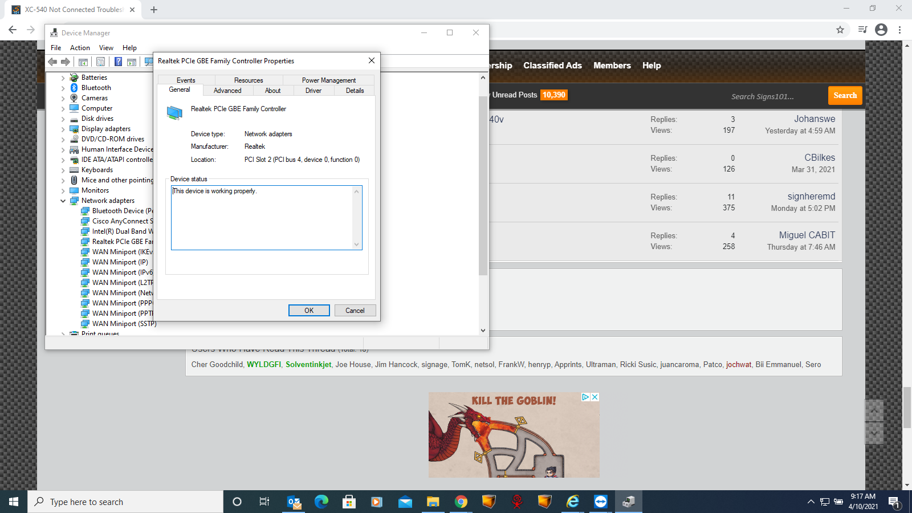Open Task View button on taskbar
Screen dimensions: 912x513
[264, 502]
